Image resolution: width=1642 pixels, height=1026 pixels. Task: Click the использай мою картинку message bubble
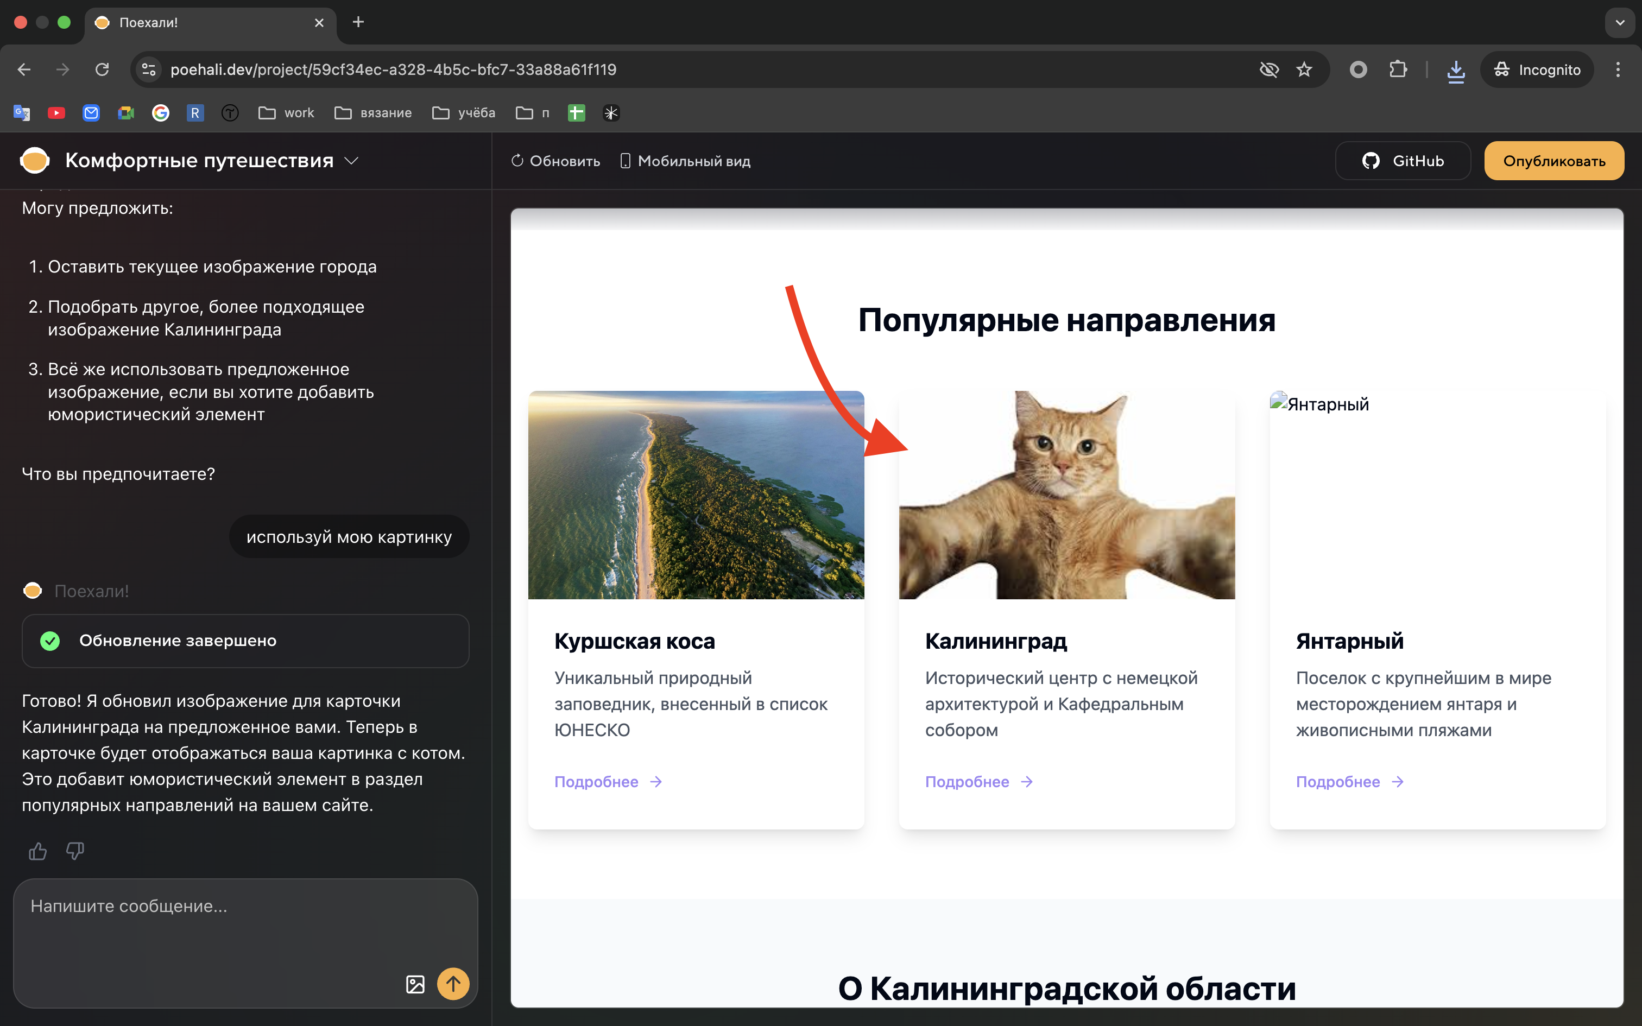(x=349, y=536)
